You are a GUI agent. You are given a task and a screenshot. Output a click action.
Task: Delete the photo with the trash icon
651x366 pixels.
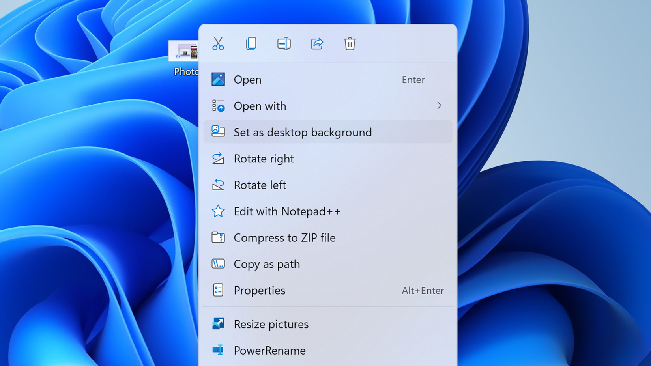click(350, 44)
